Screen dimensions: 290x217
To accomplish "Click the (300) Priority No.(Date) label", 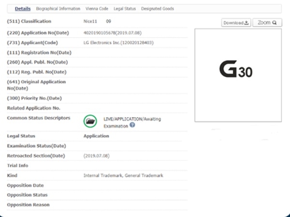I will [x=34, y=98].
